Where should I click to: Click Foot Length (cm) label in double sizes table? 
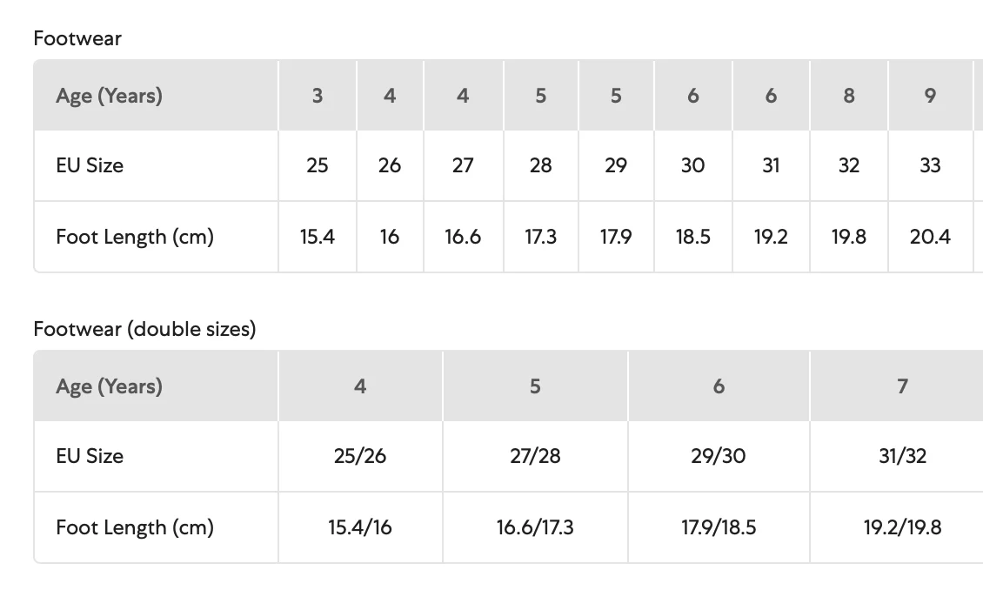pyautogui.click(x=135, y=527)
